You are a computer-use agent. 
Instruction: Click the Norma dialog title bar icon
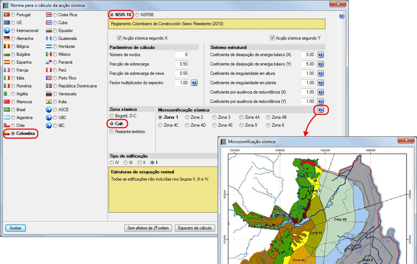(5, 5)
